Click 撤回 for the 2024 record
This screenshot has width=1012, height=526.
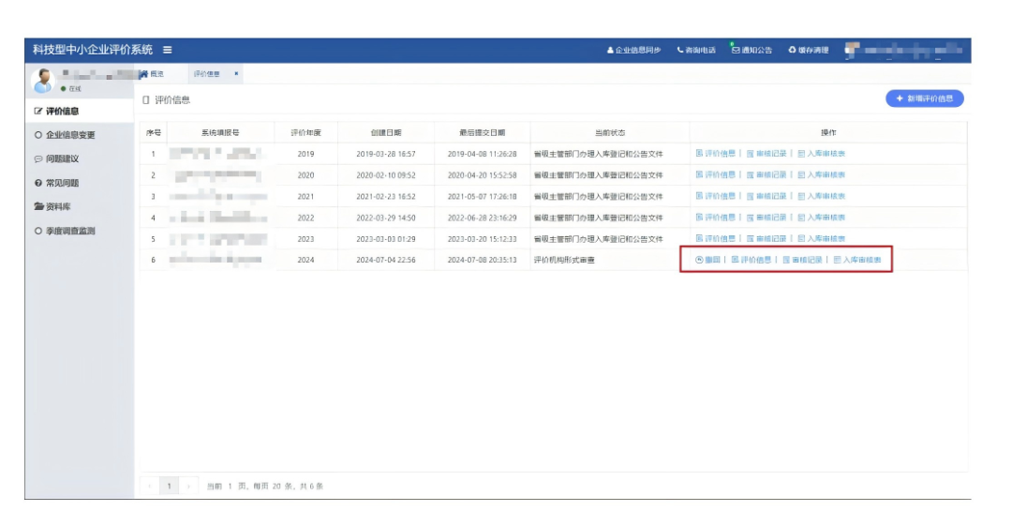(707, 260)
